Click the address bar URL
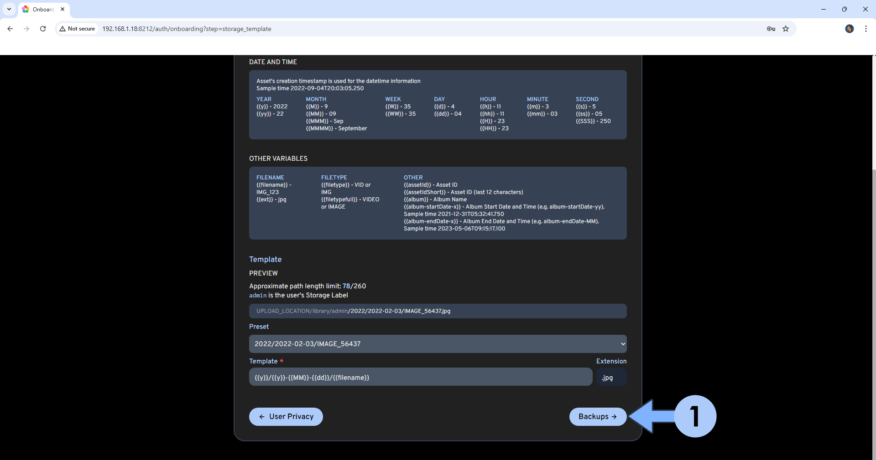Image resolution: width=876 pixels, height=460 pixels. point(187,29)
